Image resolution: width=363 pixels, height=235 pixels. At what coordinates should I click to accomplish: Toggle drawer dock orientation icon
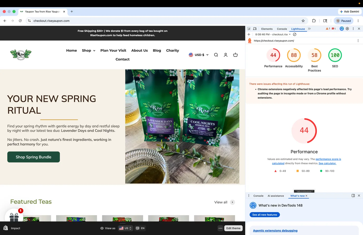point(353,196)
